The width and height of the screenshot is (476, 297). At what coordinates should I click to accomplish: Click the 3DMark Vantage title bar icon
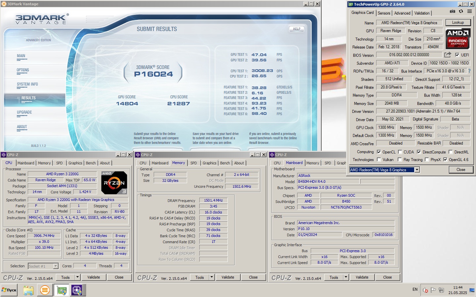(x=4, y=4)
